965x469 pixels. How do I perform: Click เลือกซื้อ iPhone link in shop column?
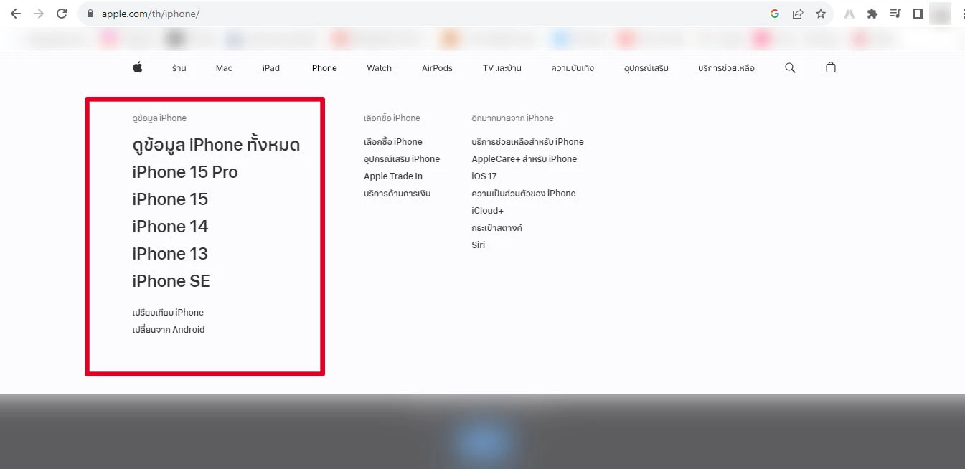[x=393, y=142]
